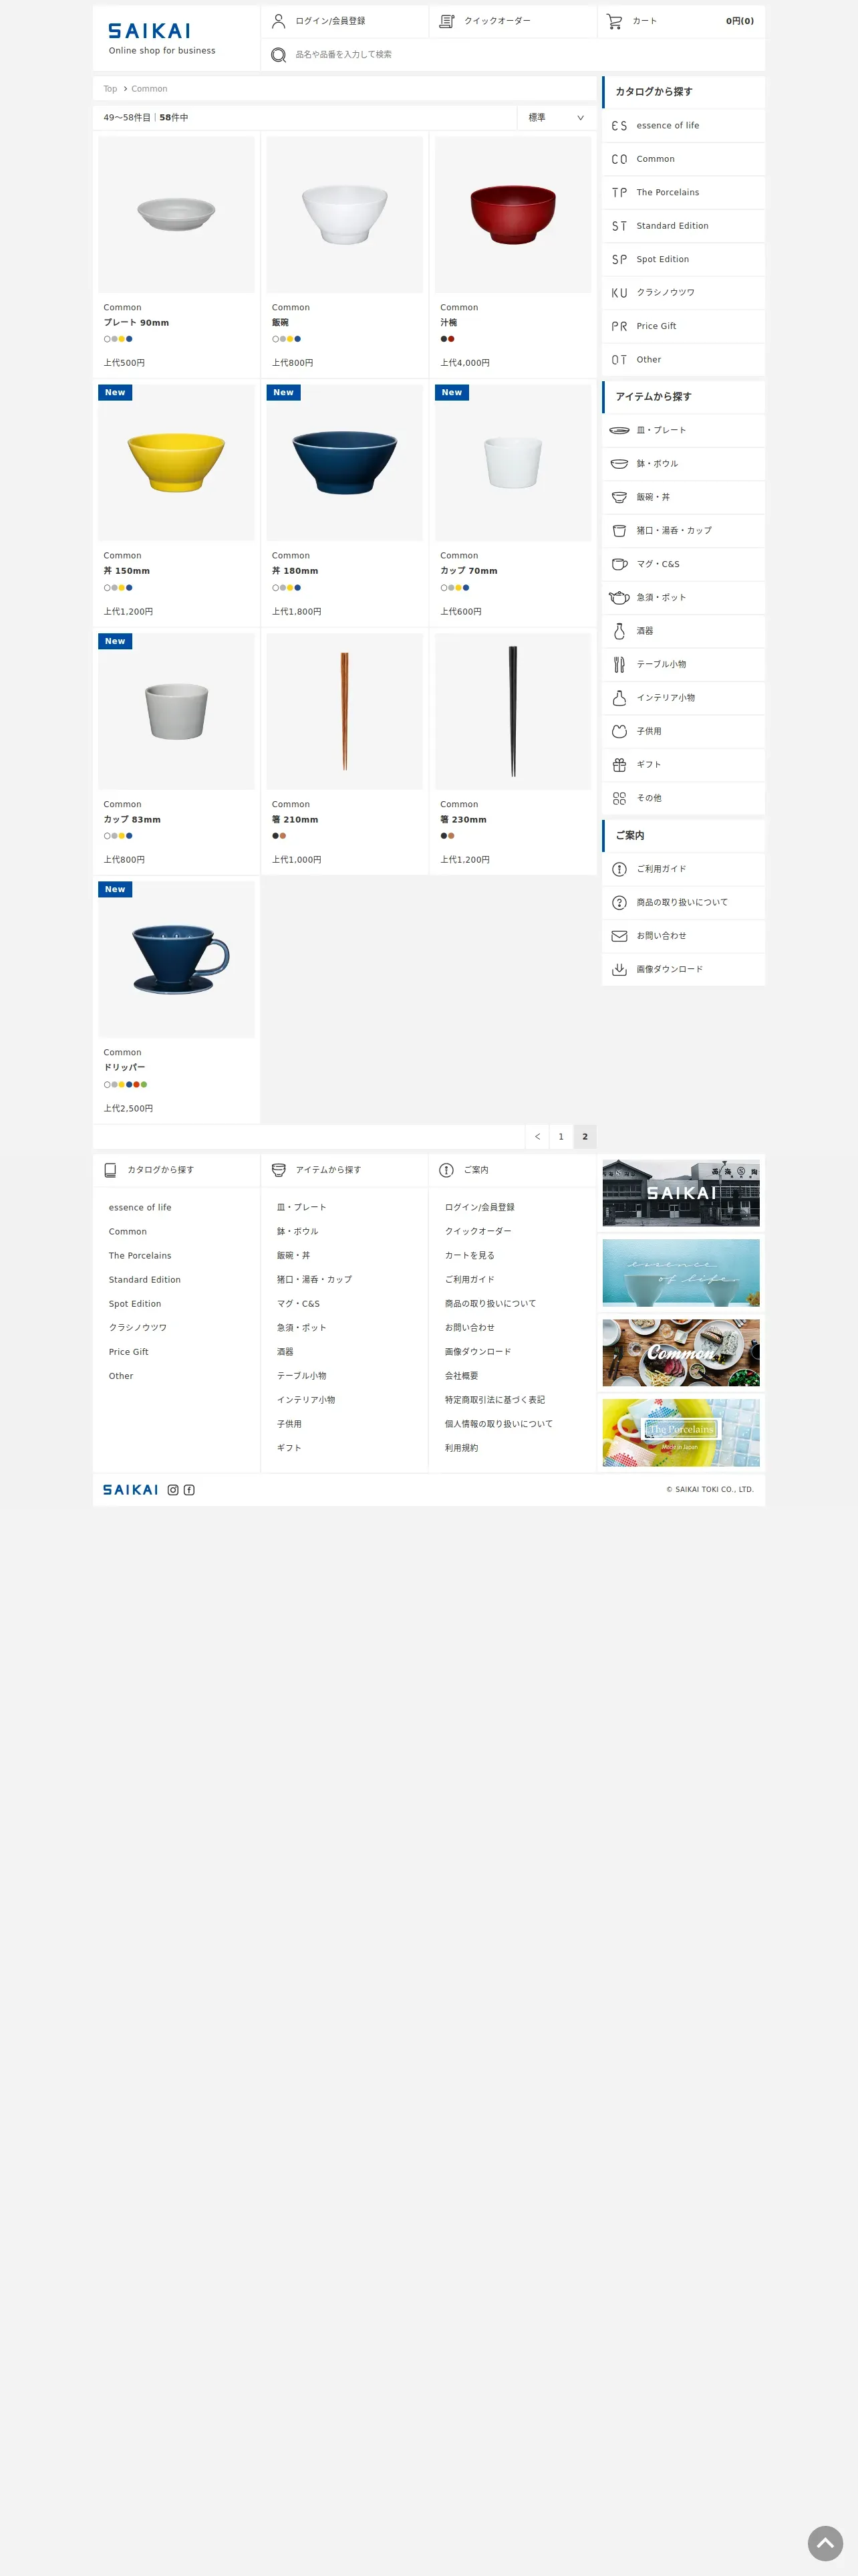Viewport: 858px width, 2576px height.
Task: Click The Porcelains banner
Action: click(681, 1434)
